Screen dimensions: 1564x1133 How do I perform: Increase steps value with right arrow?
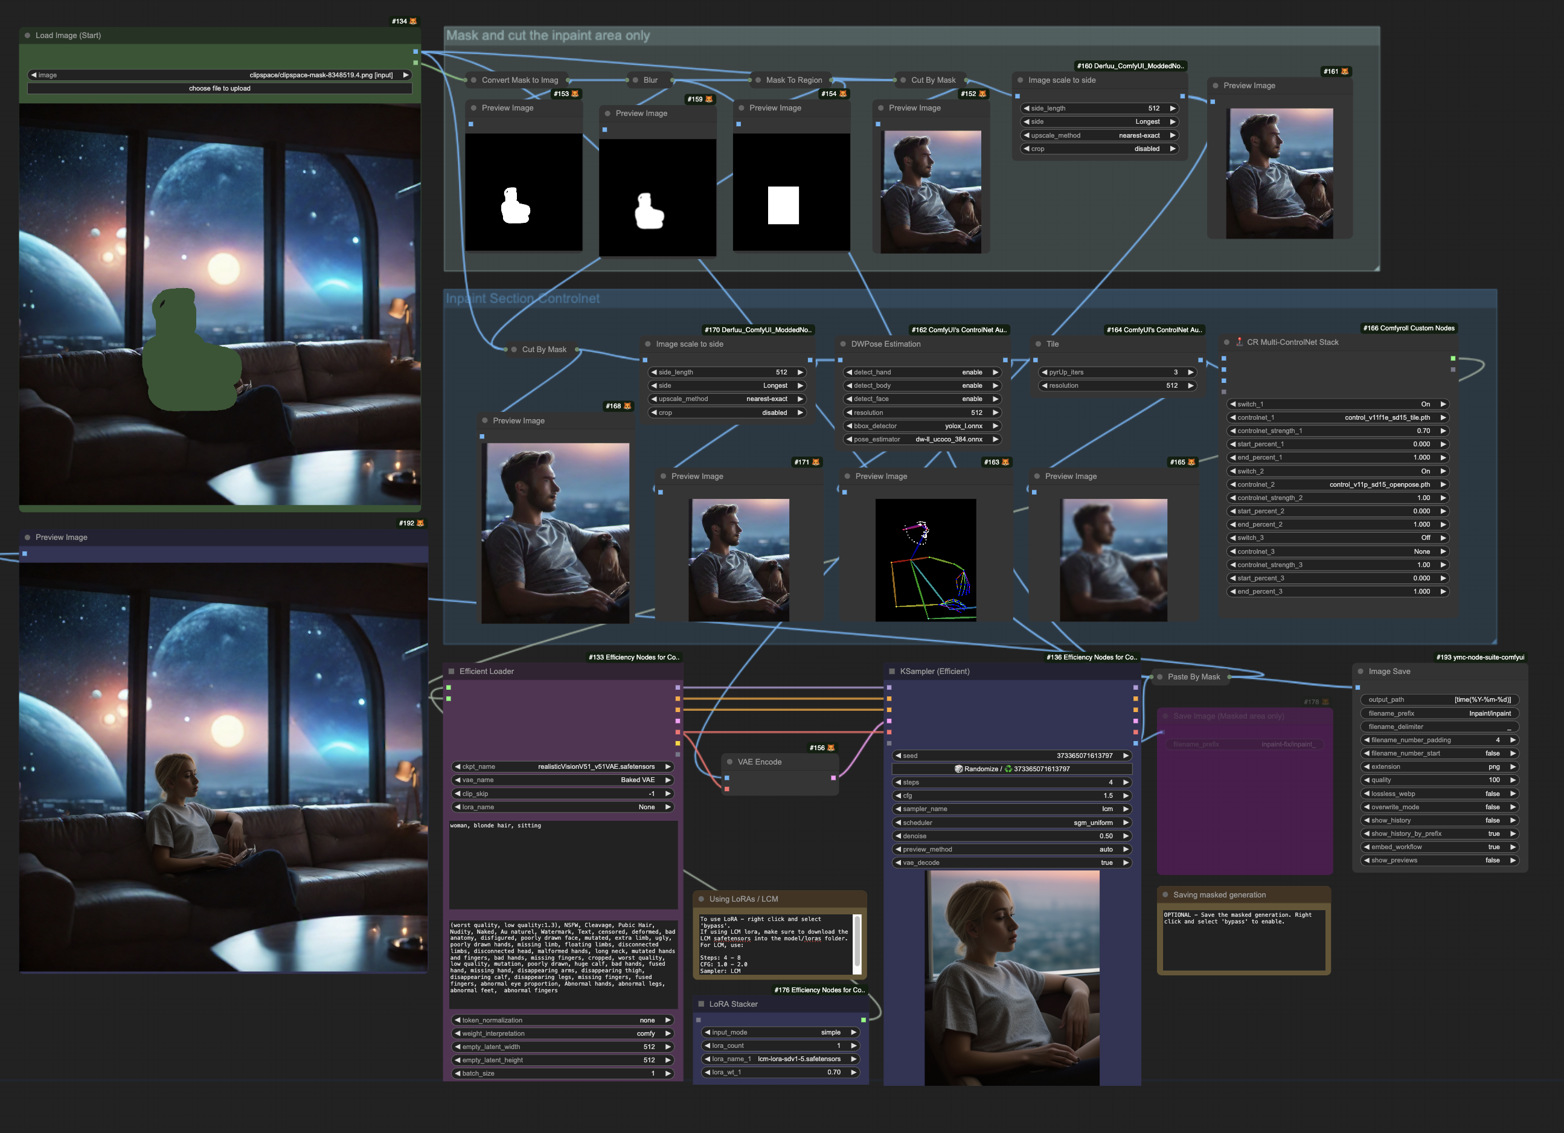(1126, 783)
